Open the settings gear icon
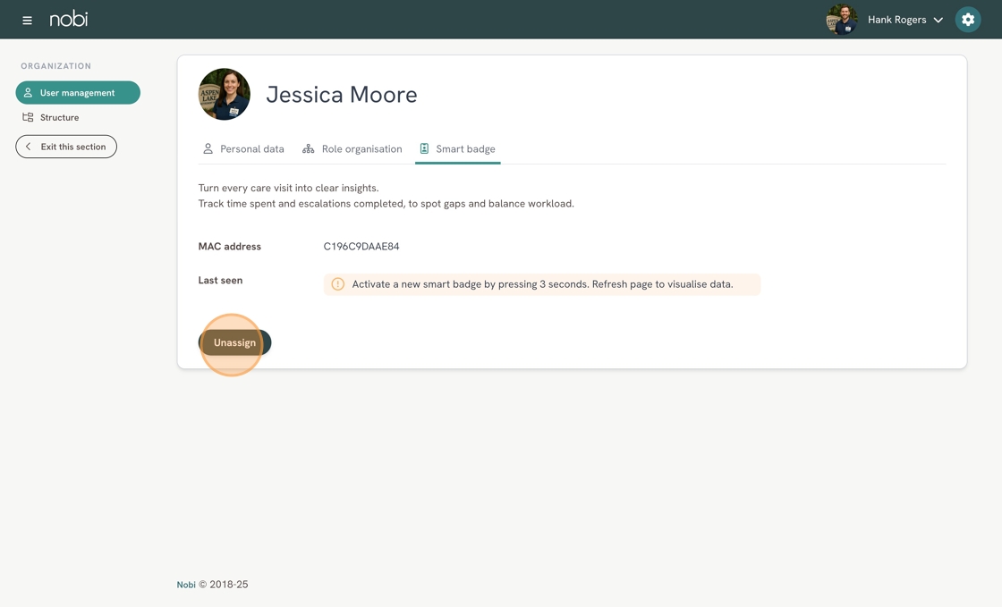This screenshot has width=1002, height=607. click(x=967, y=20)
